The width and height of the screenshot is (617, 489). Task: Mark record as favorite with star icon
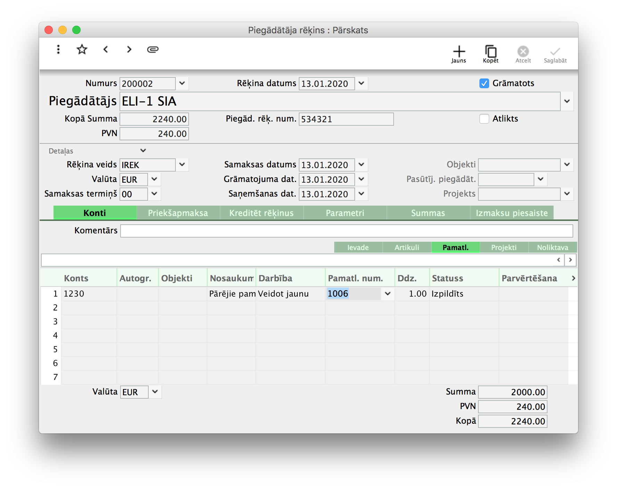[x=82, y=49]
